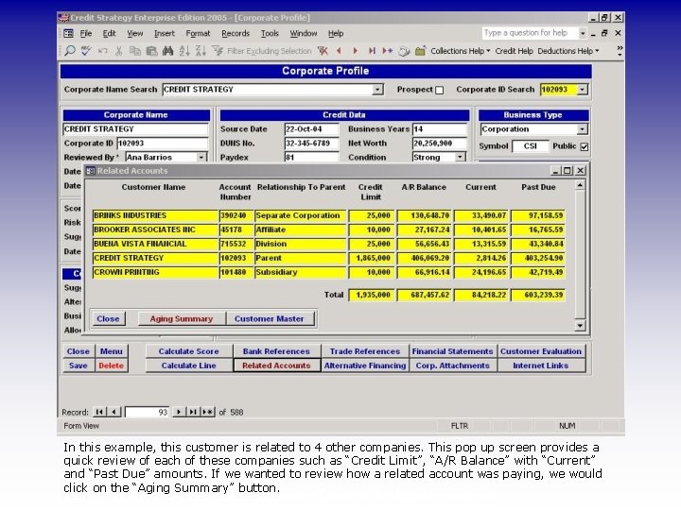This screenshot has width=681, height=510.
Task: Click the DUNS No. field 32-345-6789
Action: click(x=311, y=144)
